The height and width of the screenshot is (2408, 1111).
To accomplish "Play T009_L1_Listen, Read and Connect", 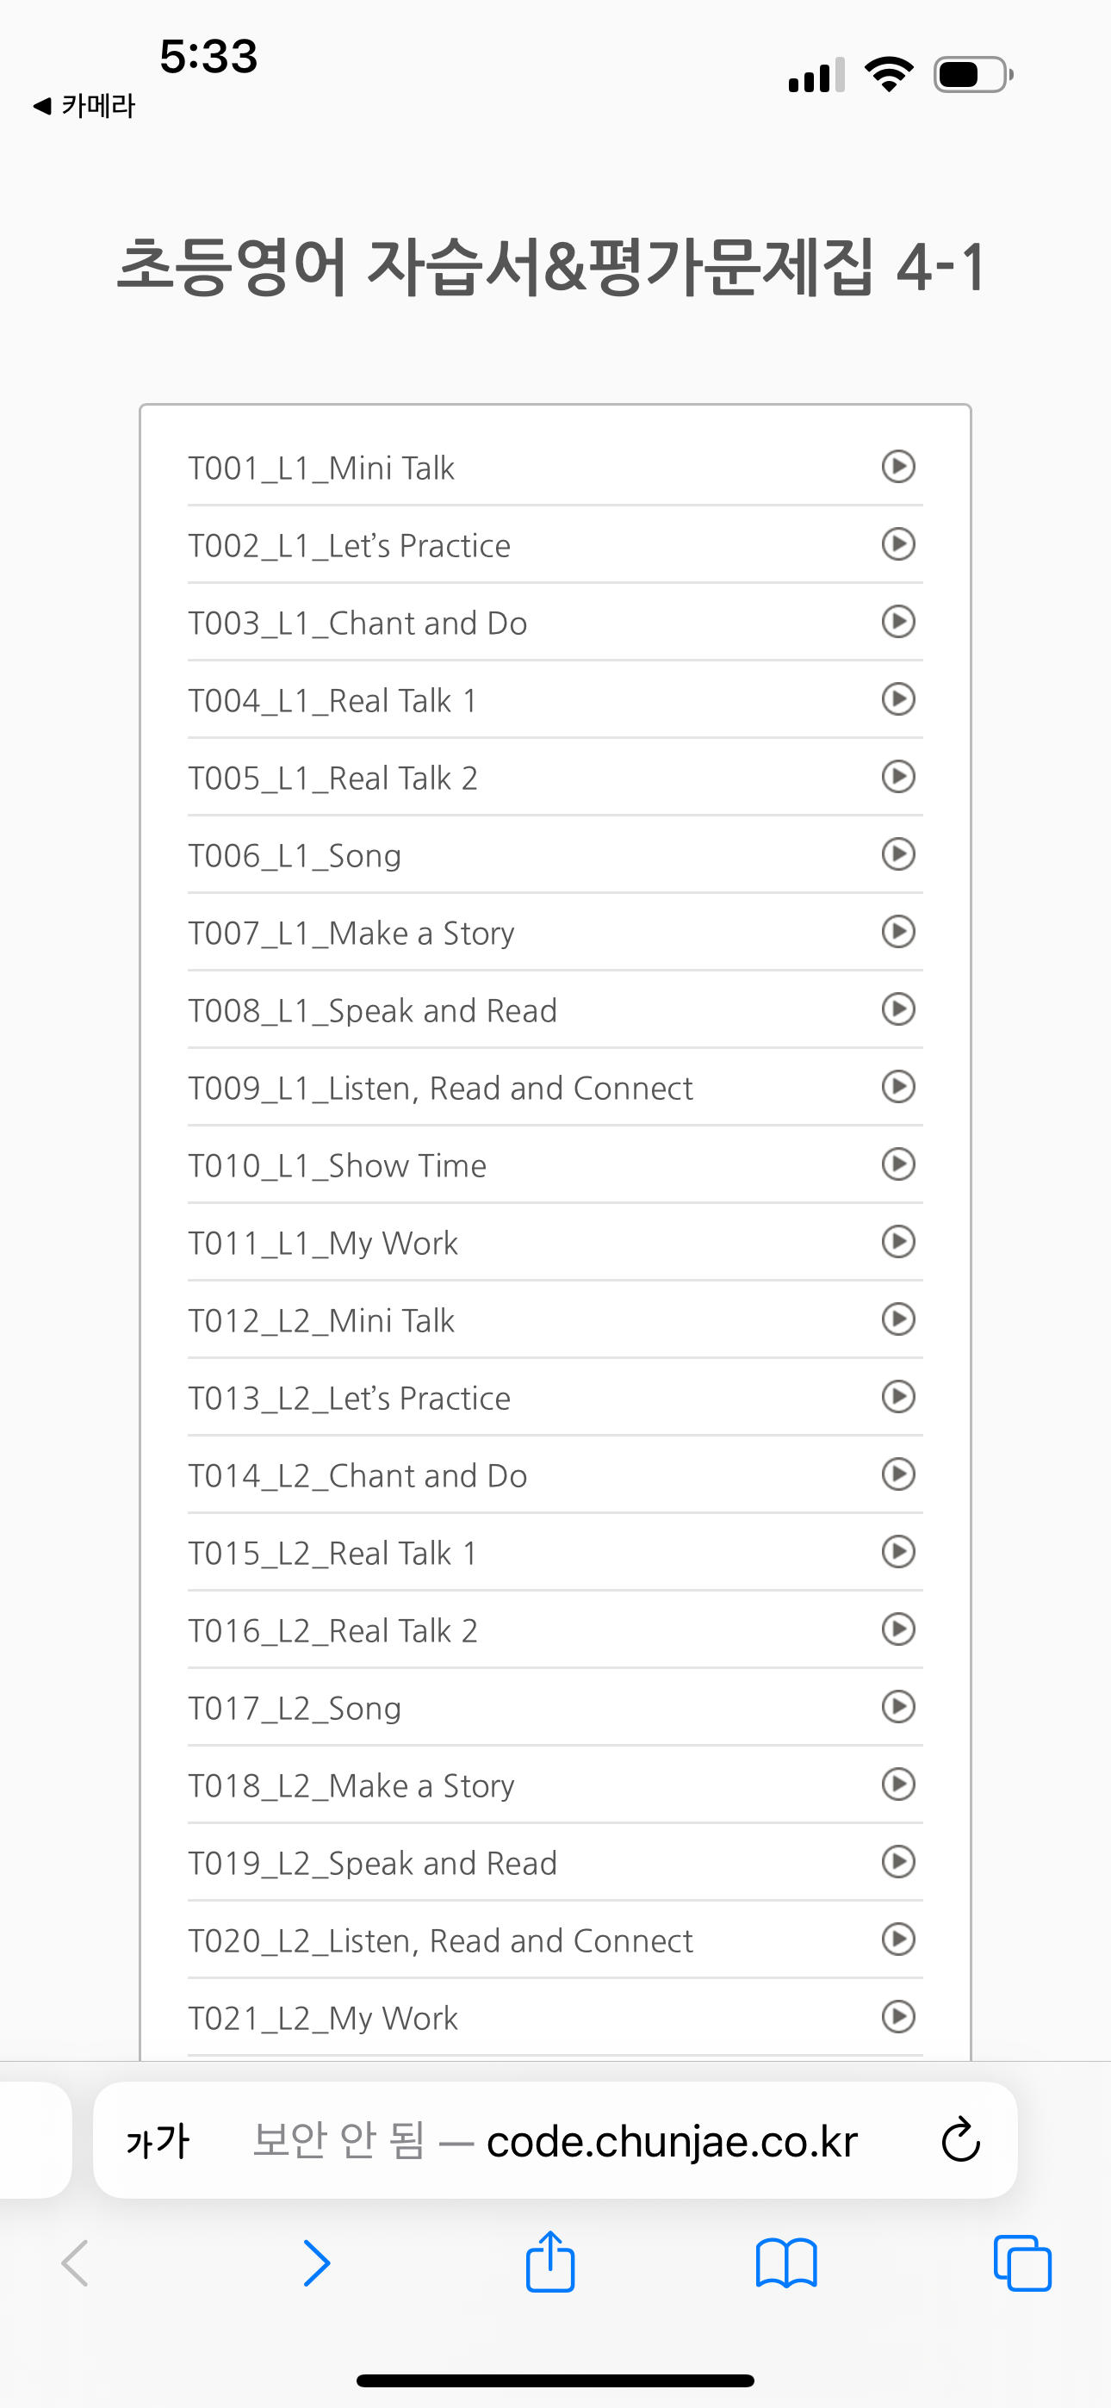I will (897, 1086).
